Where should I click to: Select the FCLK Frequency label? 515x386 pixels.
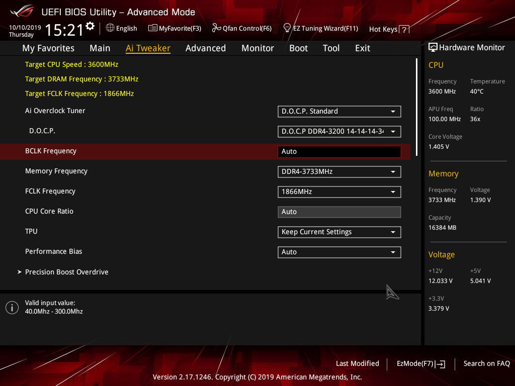click(50, 191)
